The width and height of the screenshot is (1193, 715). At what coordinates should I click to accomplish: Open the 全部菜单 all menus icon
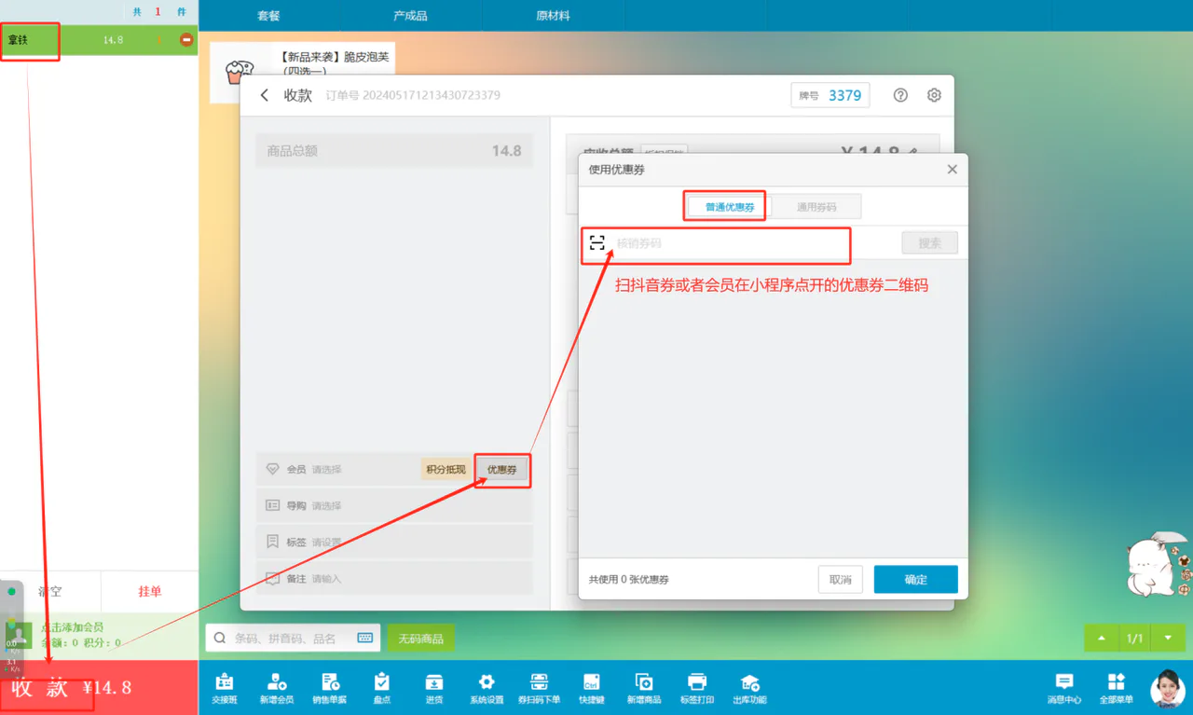1117,688
